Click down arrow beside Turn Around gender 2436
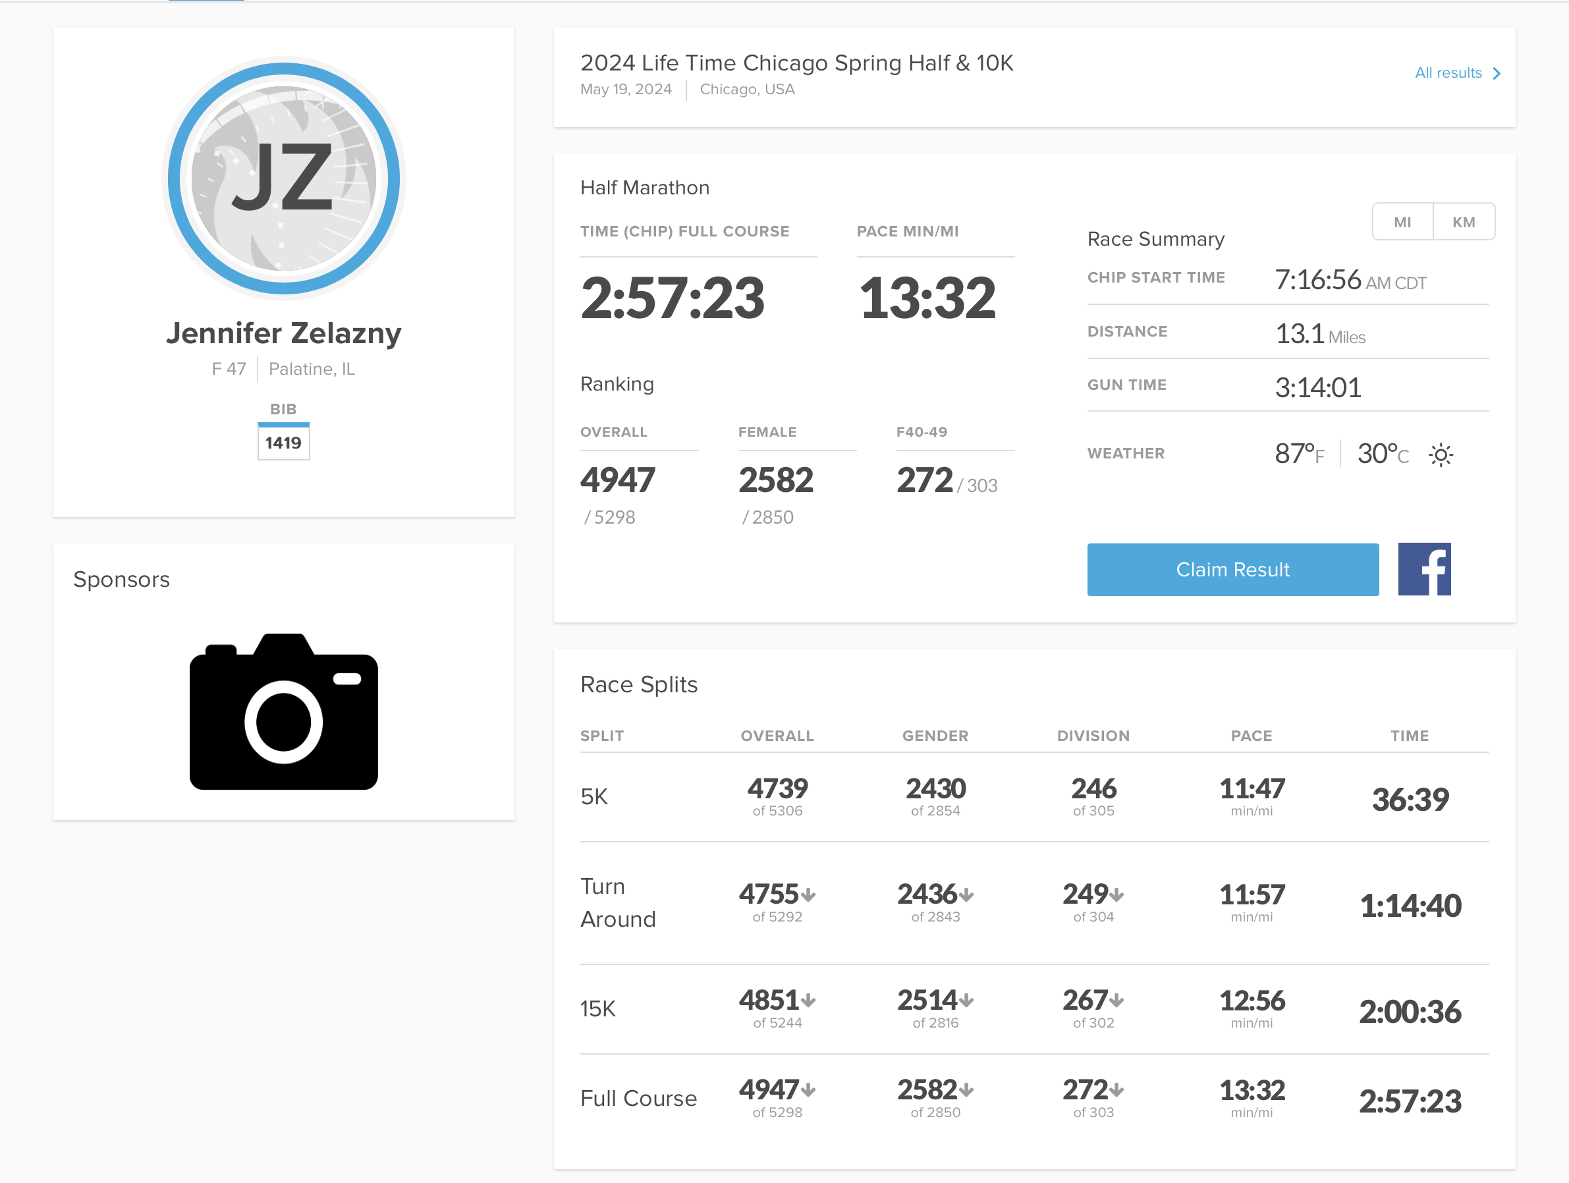This screenshot has width=1569, height=1183. pos(967,896)
